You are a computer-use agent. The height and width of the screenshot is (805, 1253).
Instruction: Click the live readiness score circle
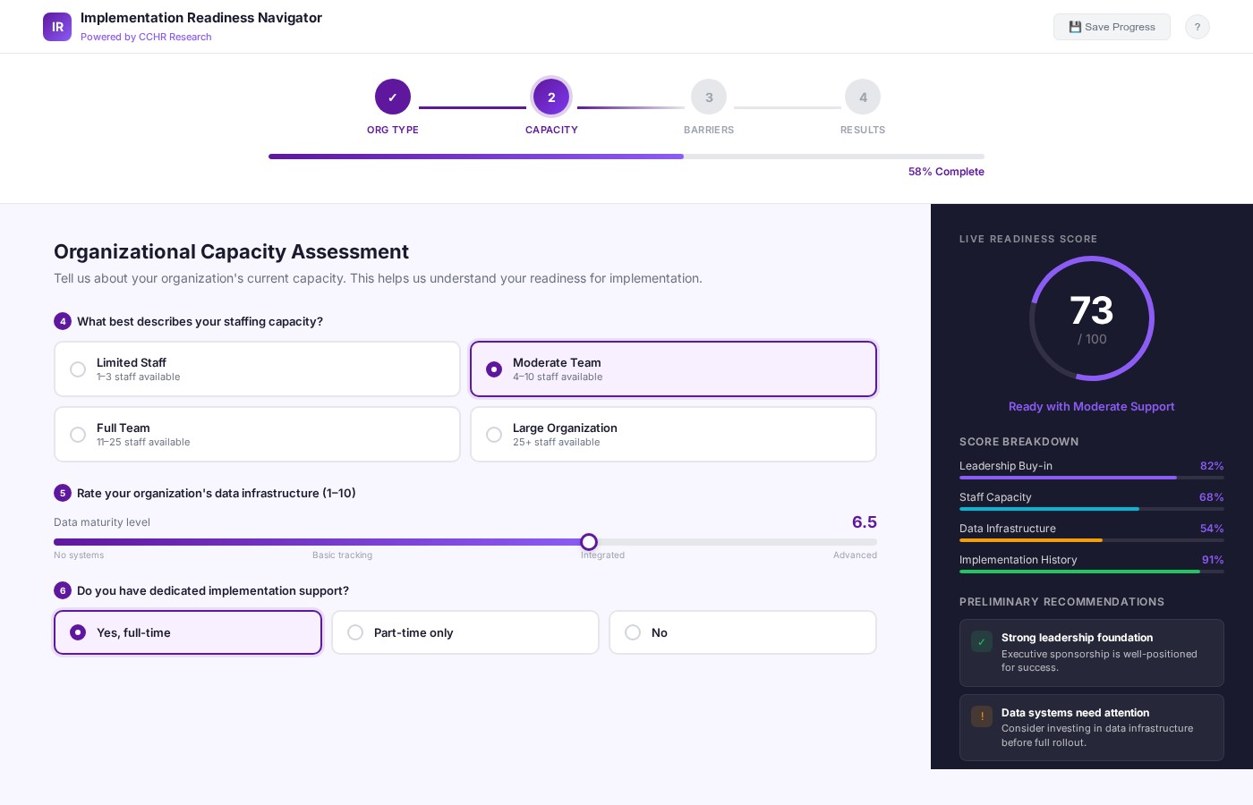(x=1092, y=318)
